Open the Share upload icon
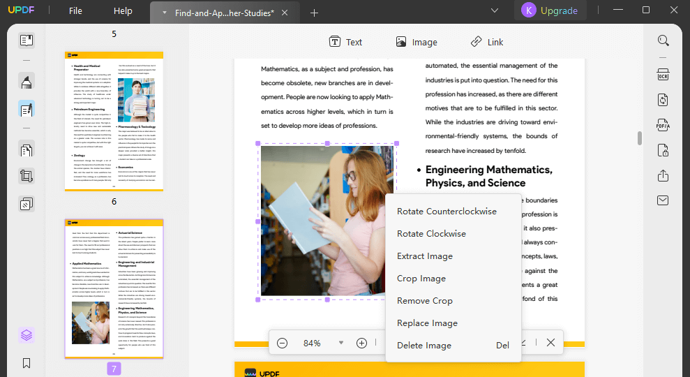The height and width of the screenshot is (377, 690). click(663, 176)
